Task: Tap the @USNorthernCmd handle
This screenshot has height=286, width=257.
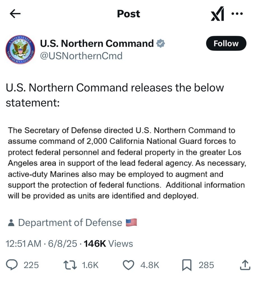Action: pyautogui.click(x=81, y=56)
